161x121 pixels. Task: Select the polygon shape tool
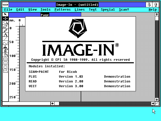[6, 71]
